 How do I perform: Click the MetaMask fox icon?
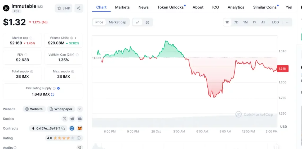pos(79,128)
